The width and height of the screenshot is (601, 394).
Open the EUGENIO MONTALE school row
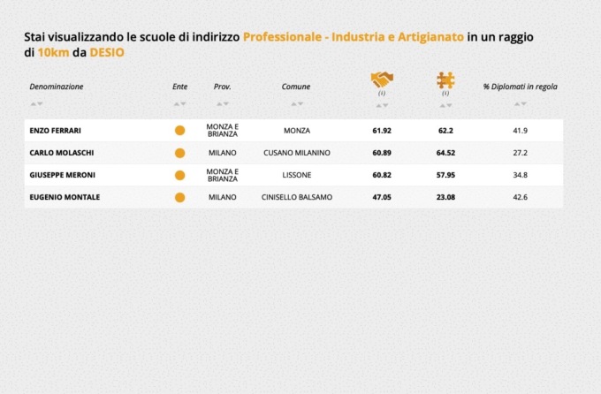(x=293, y=197)
